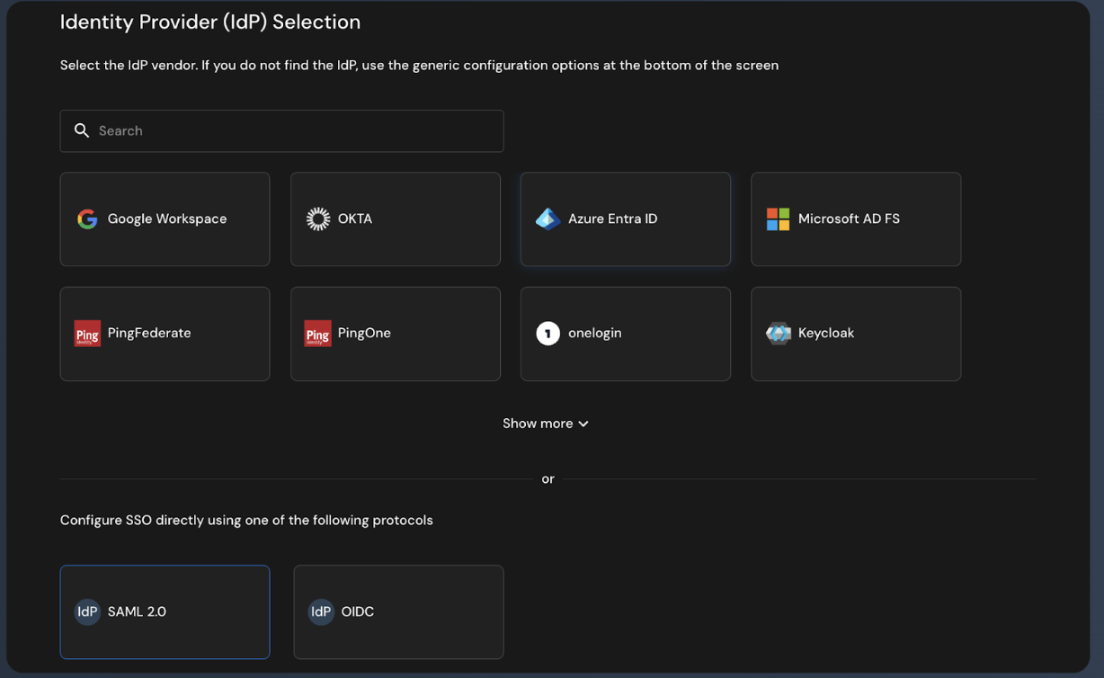The height and width of the screenshot is (678, 1104).
Task: Click the onelogin circle logo icon
Action: click(x=548, y=334)
